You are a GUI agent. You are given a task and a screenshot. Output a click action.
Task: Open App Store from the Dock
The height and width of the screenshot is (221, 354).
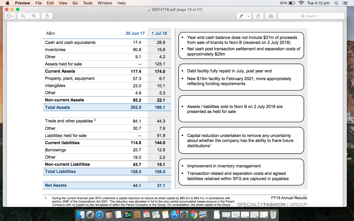[x=175, y=215]
